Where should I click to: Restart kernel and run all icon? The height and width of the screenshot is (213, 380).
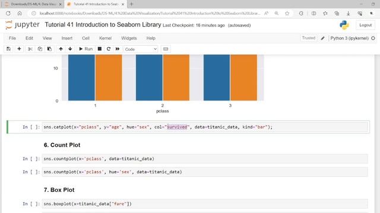118,49
